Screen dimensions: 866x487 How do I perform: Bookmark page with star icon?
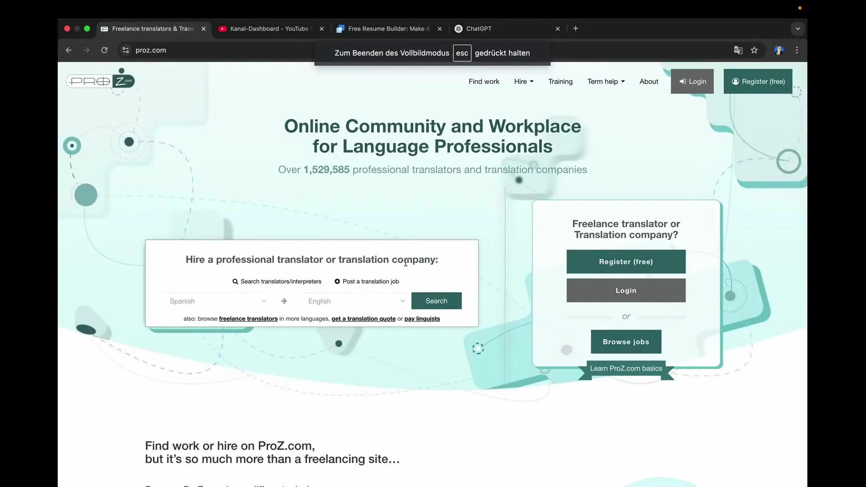click(754, 50)
